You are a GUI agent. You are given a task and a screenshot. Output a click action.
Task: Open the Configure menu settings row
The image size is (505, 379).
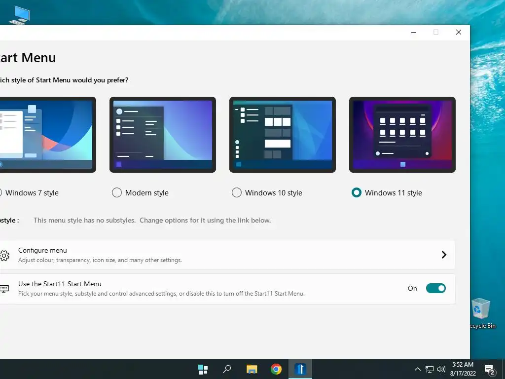click(227, 255)
